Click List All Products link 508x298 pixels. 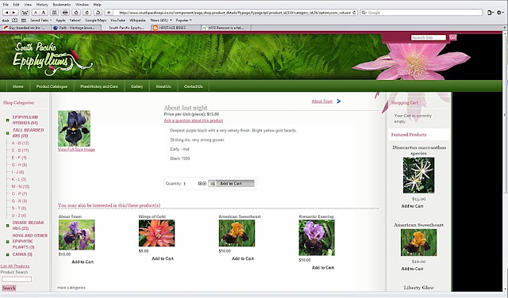[15, 266]
